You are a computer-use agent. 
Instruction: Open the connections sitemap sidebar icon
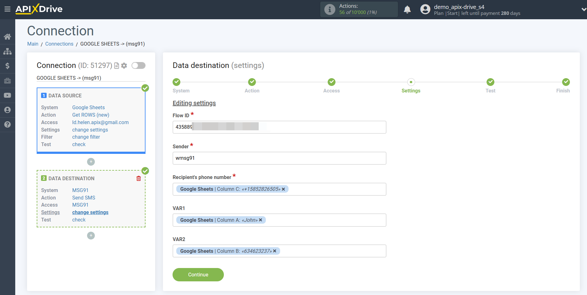pos(7,51)
